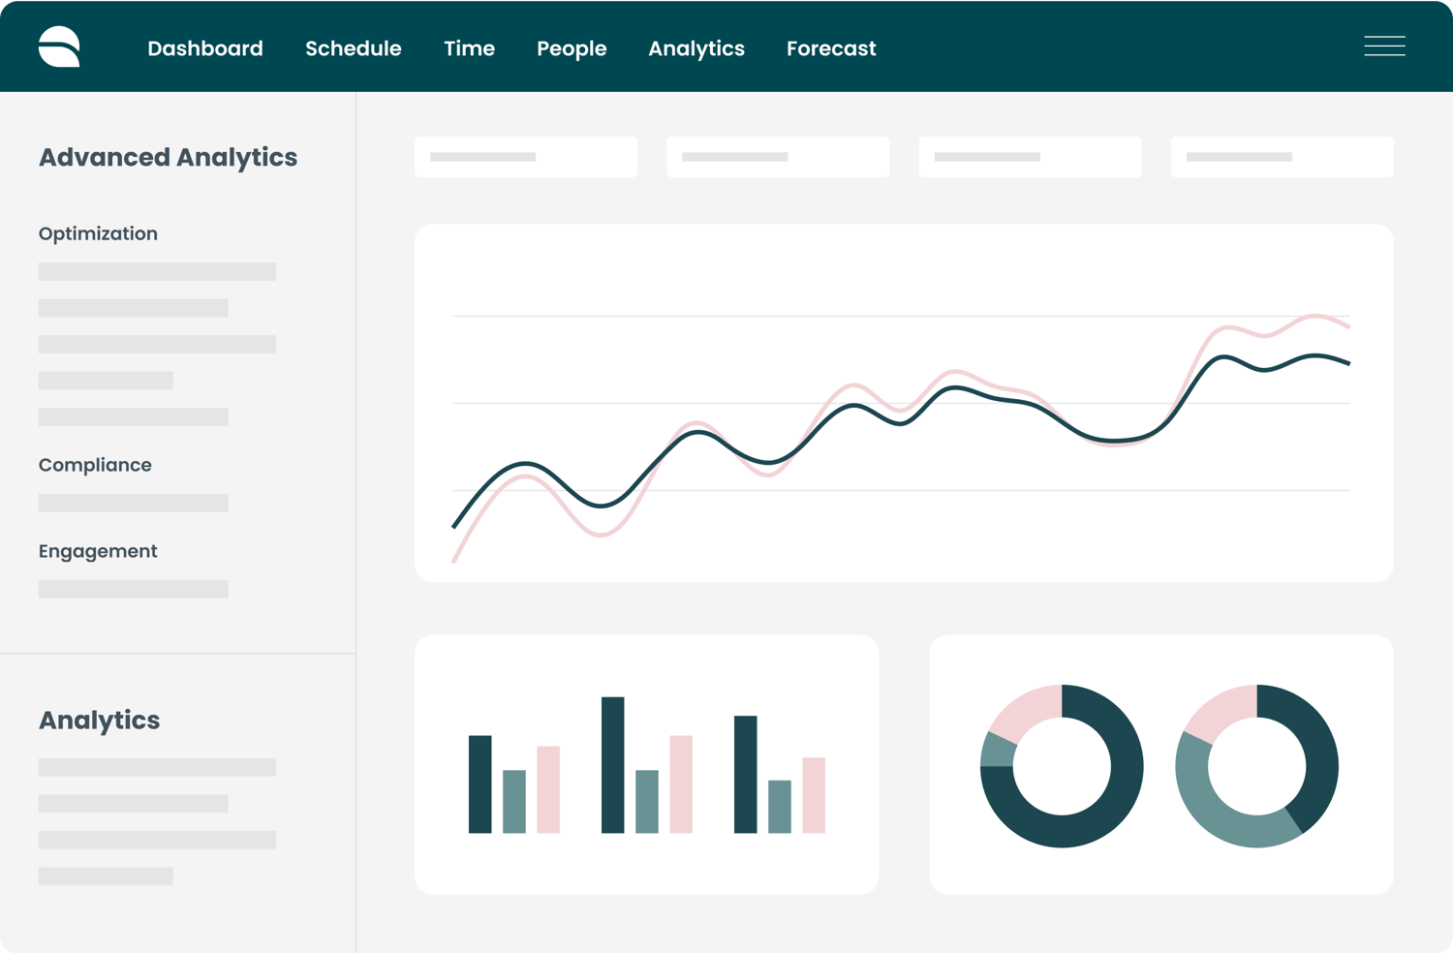Select the lower Analytics sidebar heading
This screenshot has height=953, width=1453.
tap(99, 720)
